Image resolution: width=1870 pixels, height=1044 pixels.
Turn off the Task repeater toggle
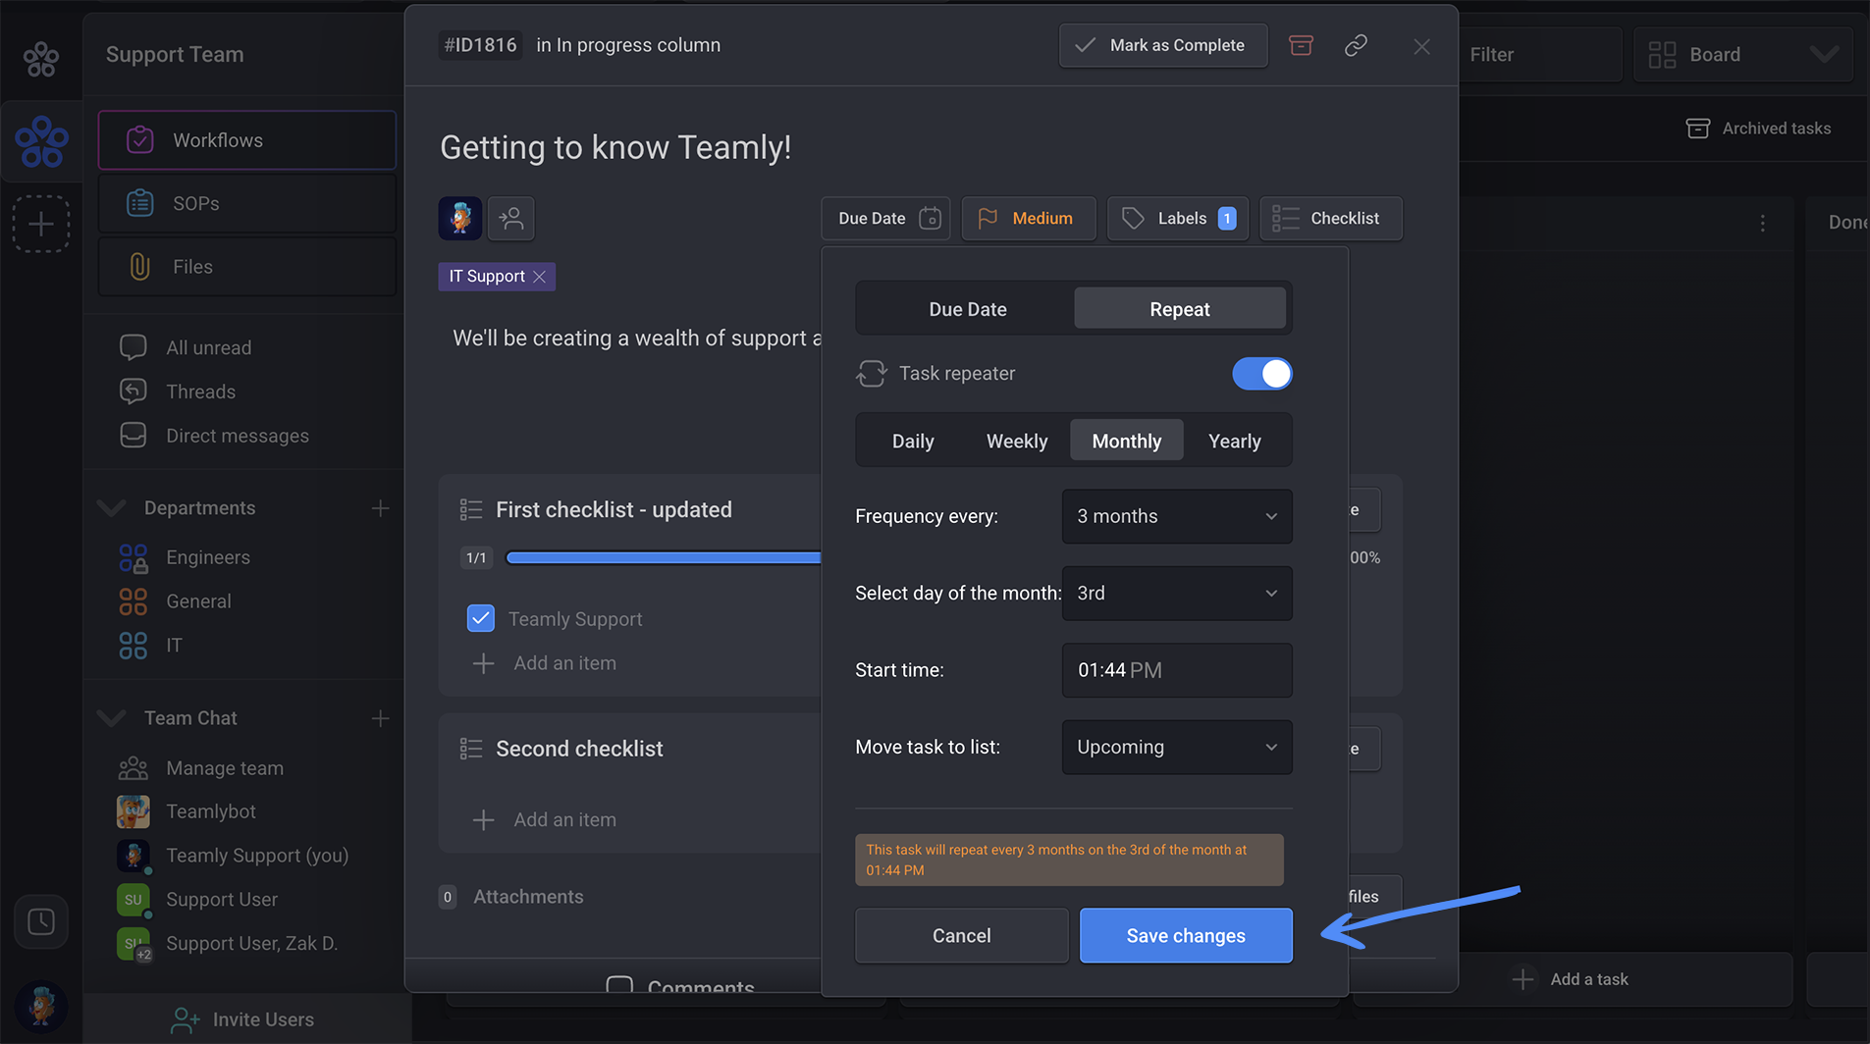(x=1261, y=374)
